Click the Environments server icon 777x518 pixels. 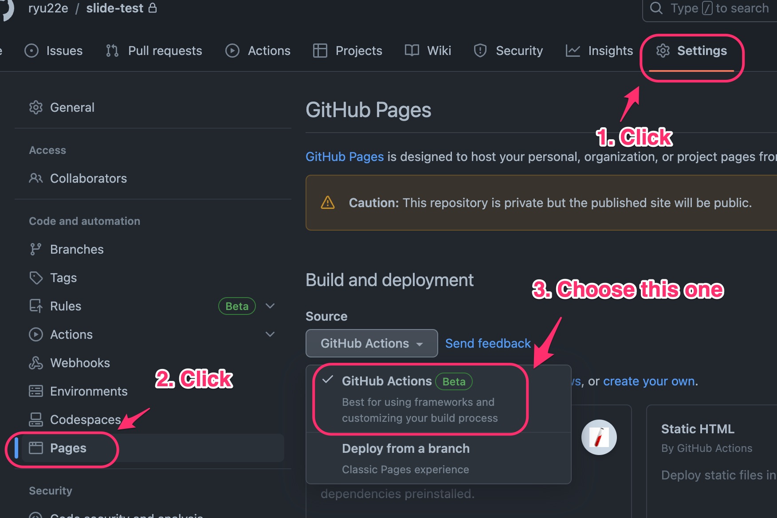(x=36, y=391)
